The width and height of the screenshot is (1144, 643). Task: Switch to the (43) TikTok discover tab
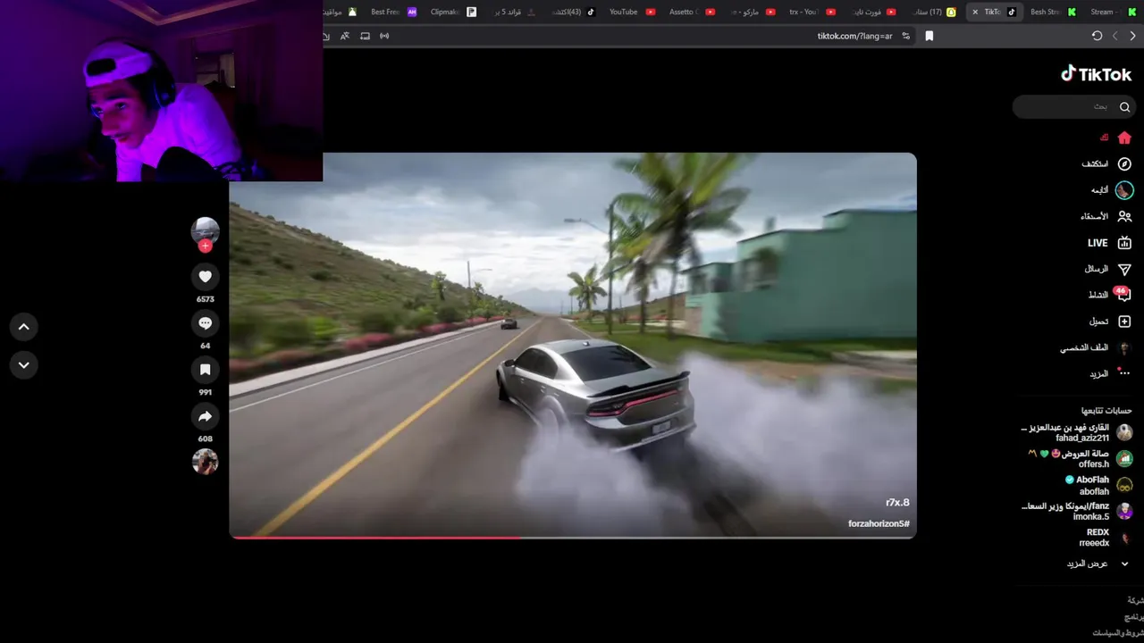[x=573, y=12]
